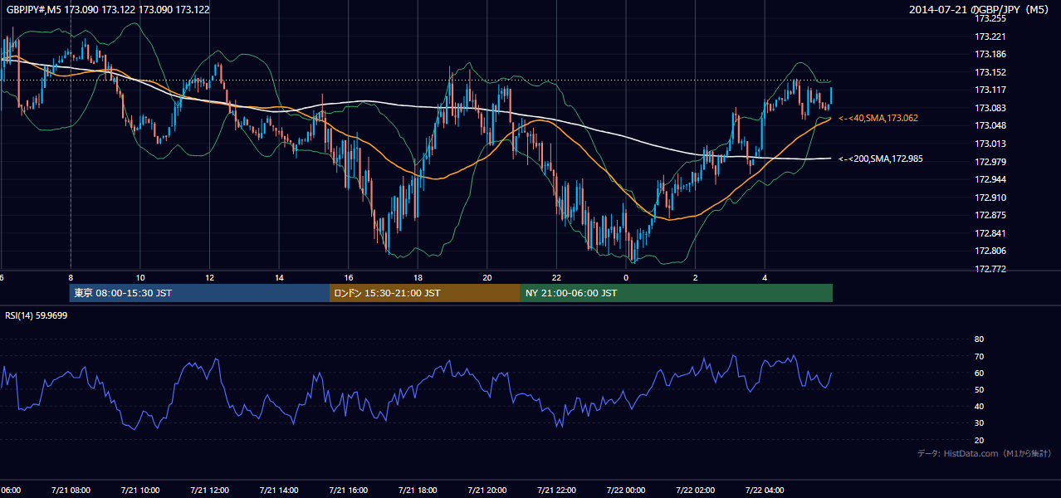The height and width of the screenshot is (498, 1061).
Task: Select the London 15:30-21:00 JST session bar
Action: pos(425,293)
